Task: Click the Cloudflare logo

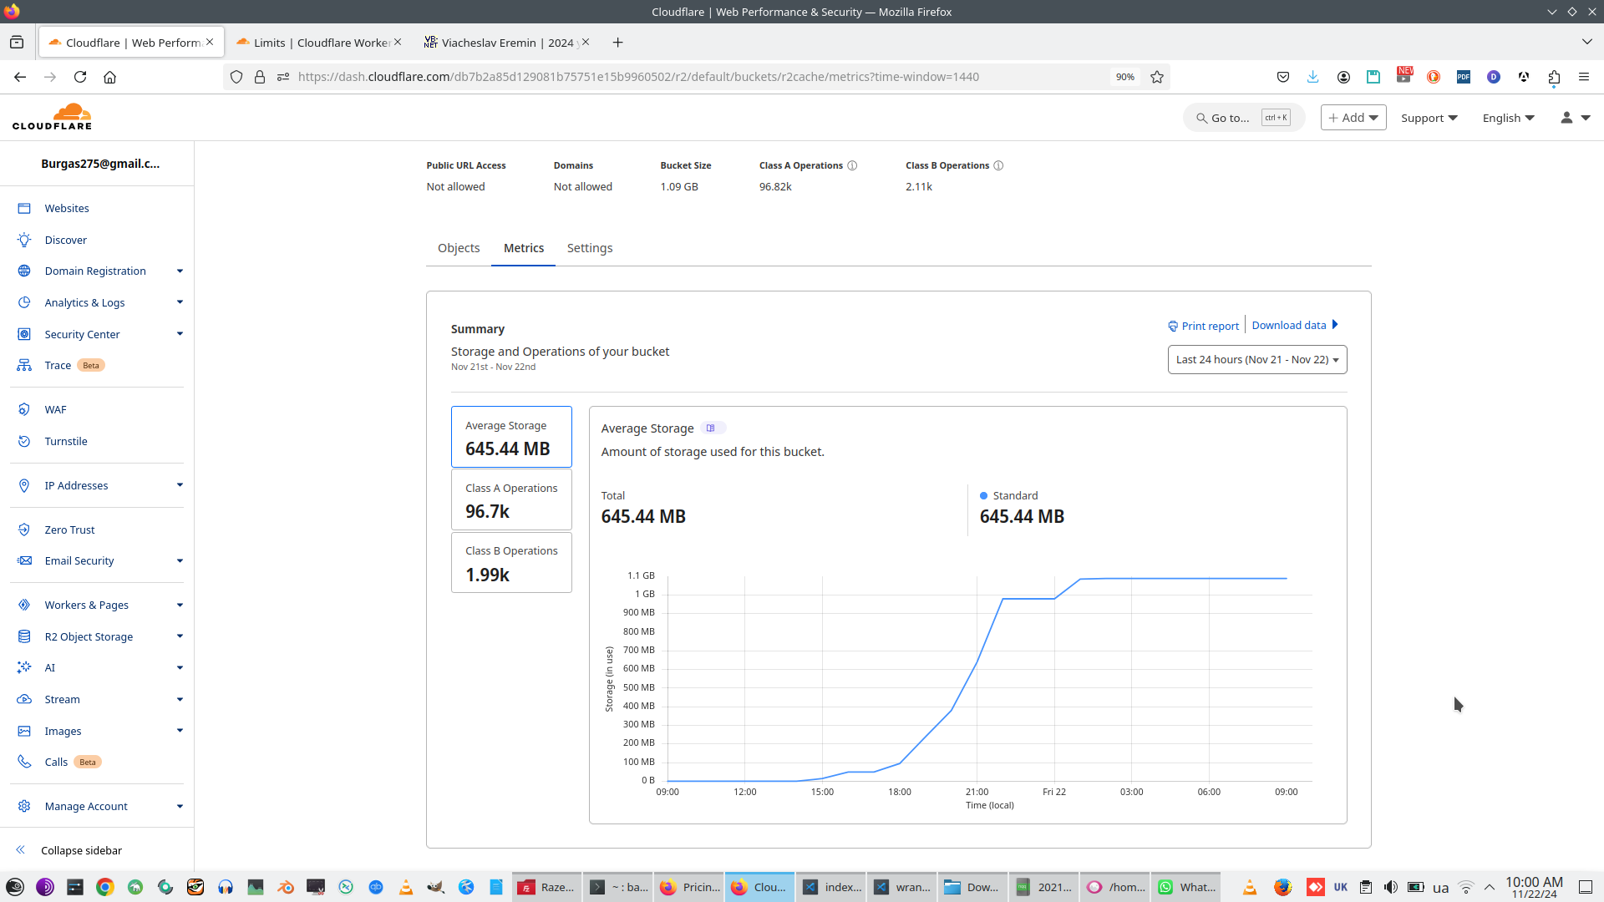Action: [x=52, y=117]
